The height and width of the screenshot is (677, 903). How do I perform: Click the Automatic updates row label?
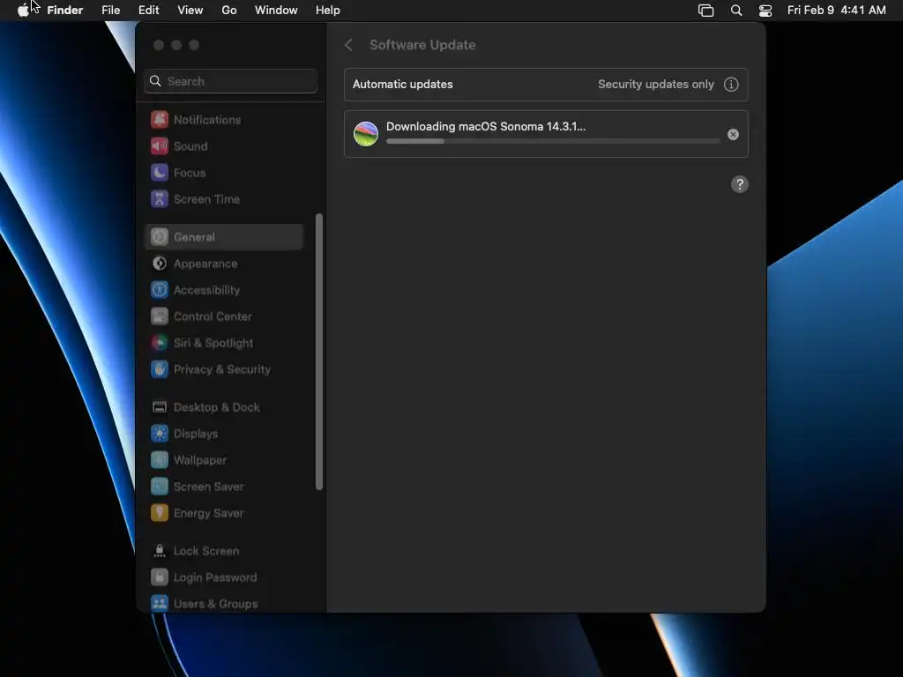402,84
